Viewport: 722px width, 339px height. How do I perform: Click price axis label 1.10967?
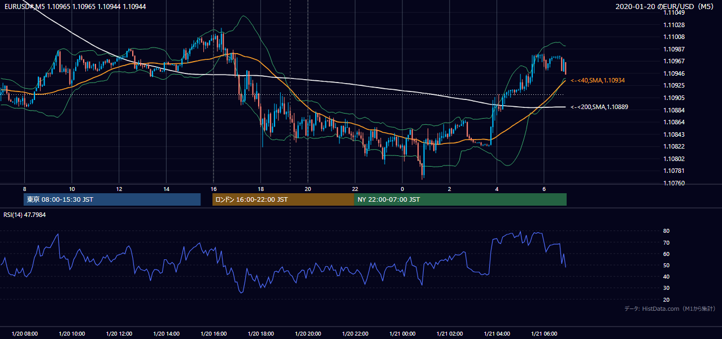tap(674, 61)
